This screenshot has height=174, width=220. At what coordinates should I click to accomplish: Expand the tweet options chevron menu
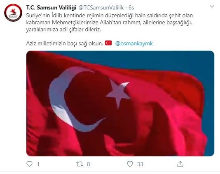212,7
